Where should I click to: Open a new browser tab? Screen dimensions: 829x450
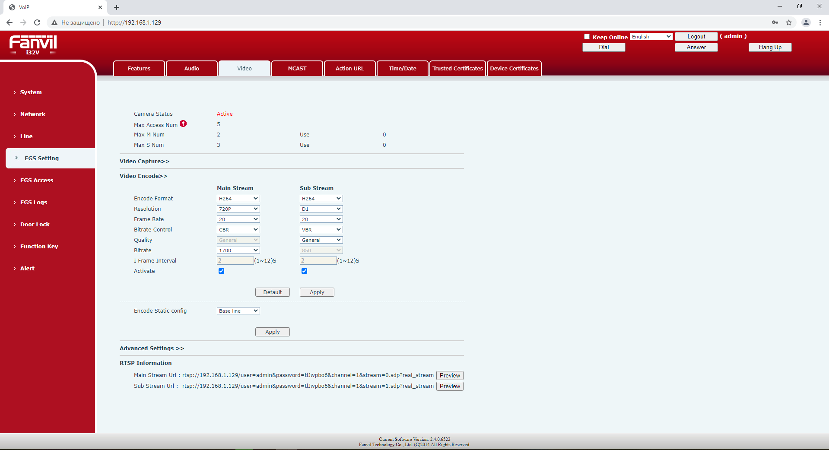click(x=117, y=7)
